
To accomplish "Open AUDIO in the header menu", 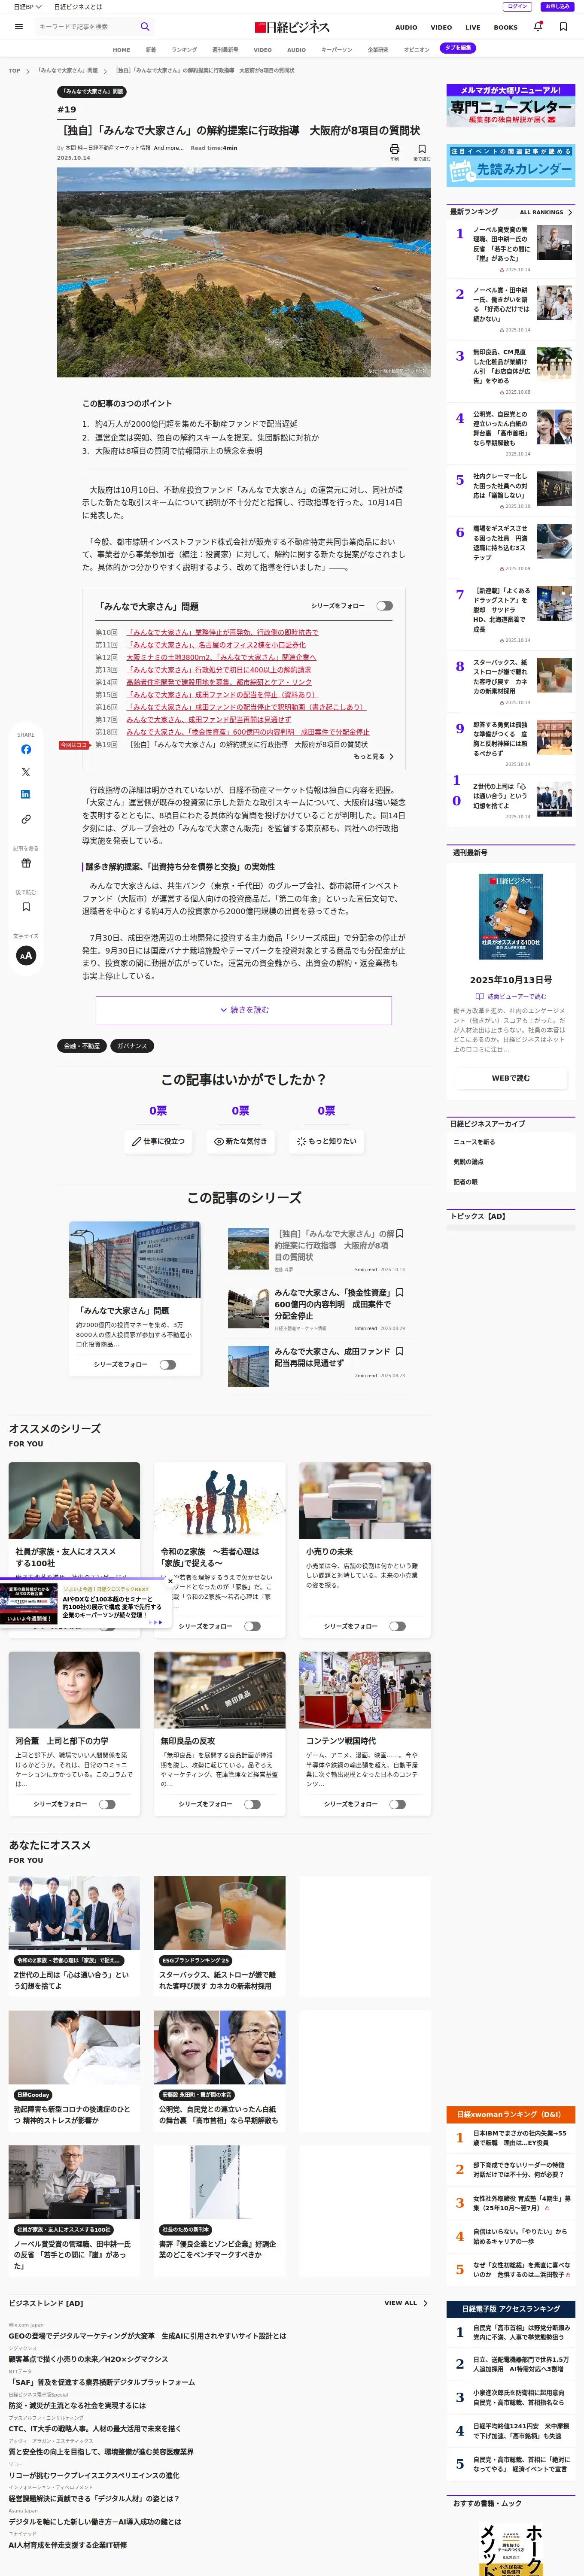I will [x=406, y=27].
